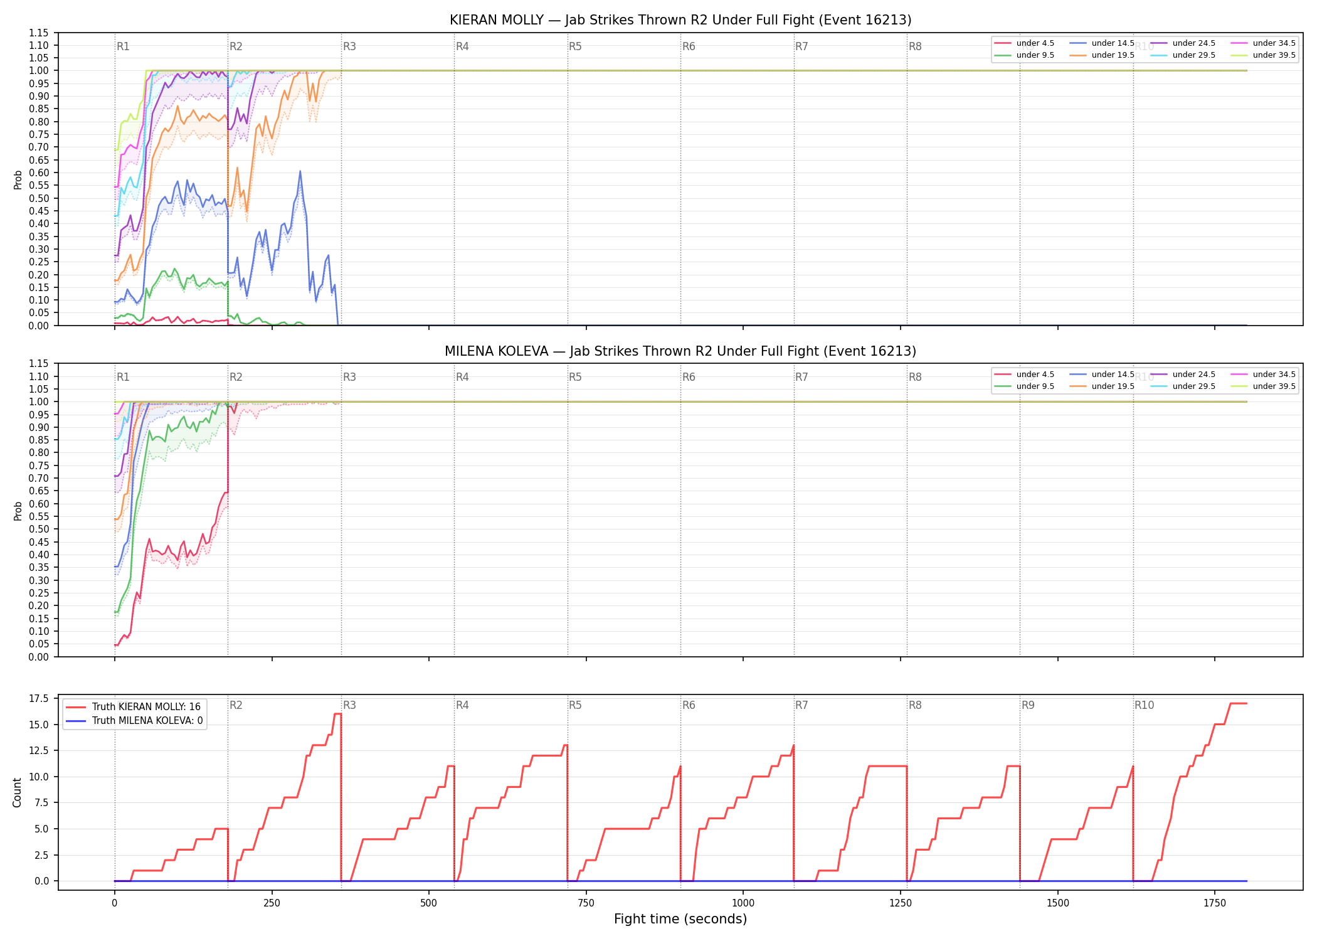This screenshot has width=1317, height=941.
Task: Click the R10 round label in the Count chart
Action: [1144, 706]
